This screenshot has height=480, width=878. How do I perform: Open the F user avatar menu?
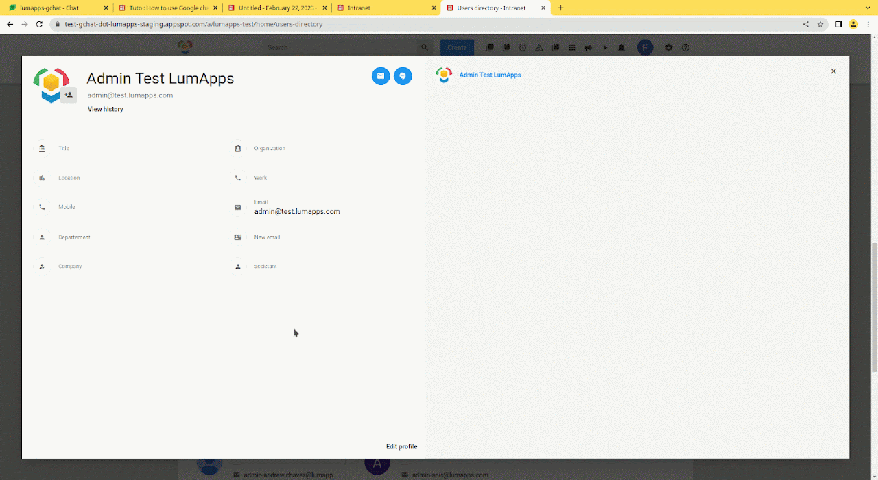645,47
